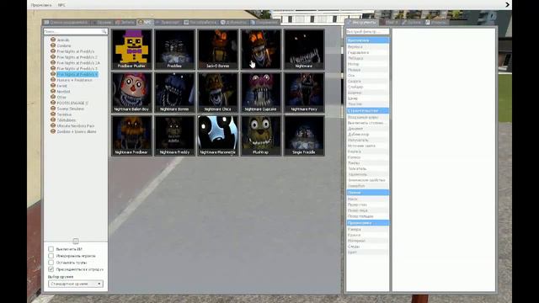Select Five Nights at Freddy's 2
539x303 pixels.
click(x=77, y=57)
